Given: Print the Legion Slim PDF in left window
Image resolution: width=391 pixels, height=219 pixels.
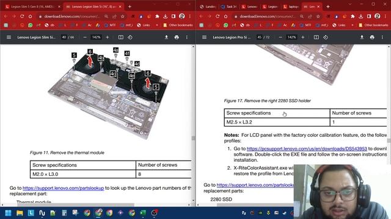Looking at the screenshot, I should pos(177,37).
